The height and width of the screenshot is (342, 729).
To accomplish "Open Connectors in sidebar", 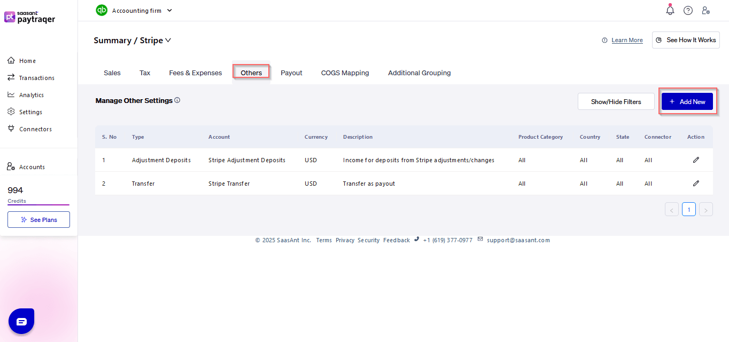I will coord(30,129).
